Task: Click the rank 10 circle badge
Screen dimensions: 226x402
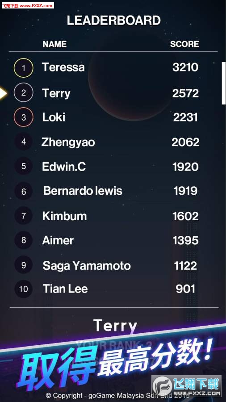Action: click(24, 289)
